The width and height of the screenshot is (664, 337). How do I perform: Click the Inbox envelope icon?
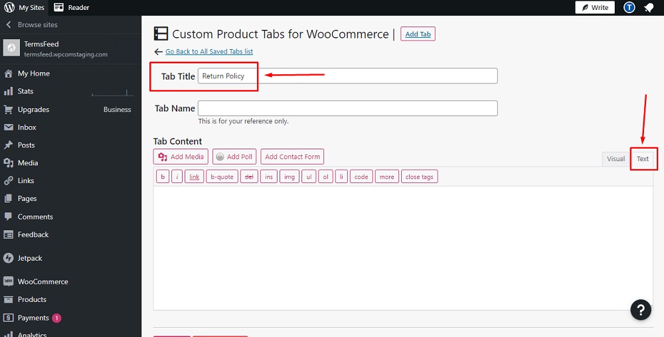coord(9,127)
